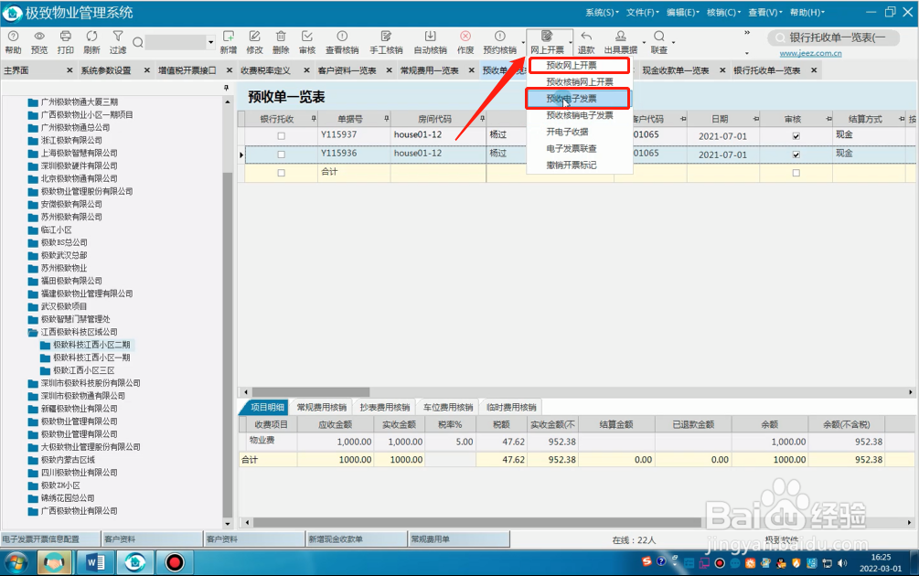
Task: Click the red record icon in taskbar
Action: pyautogui.click(x=174, y=562)
